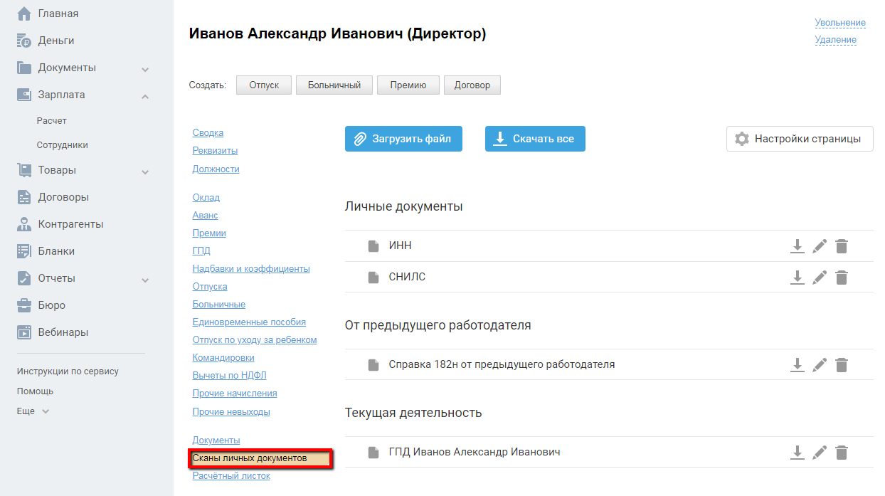Open the Оклад link
The width and height of the screenshot is (885, 496).
(206, 198)
